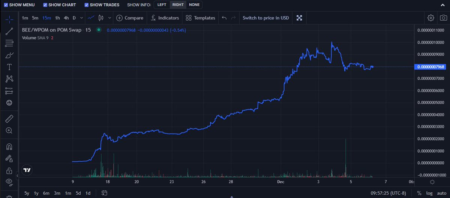Viewport: 450px width, 198px height.
Task: Redo the last chart action
Action: coord(234,18)
